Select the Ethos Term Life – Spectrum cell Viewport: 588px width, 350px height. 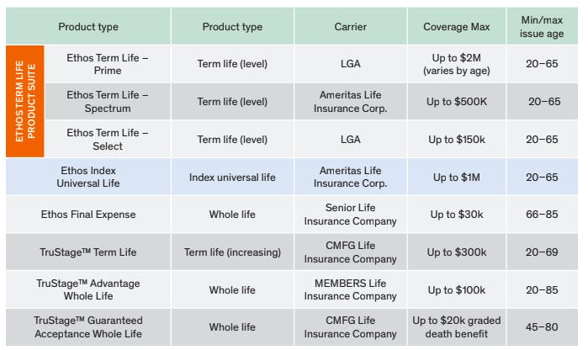(108, 102)
